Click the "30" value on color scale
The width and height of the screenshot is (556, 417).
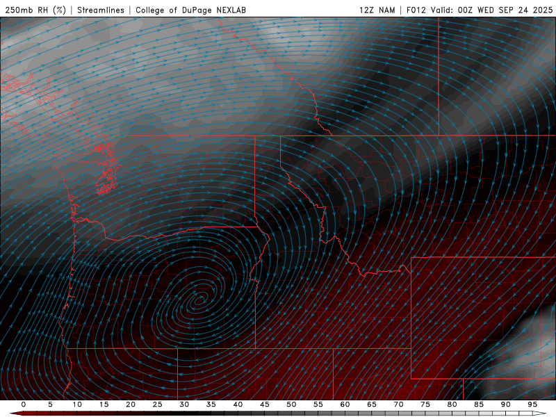point(184,404)
